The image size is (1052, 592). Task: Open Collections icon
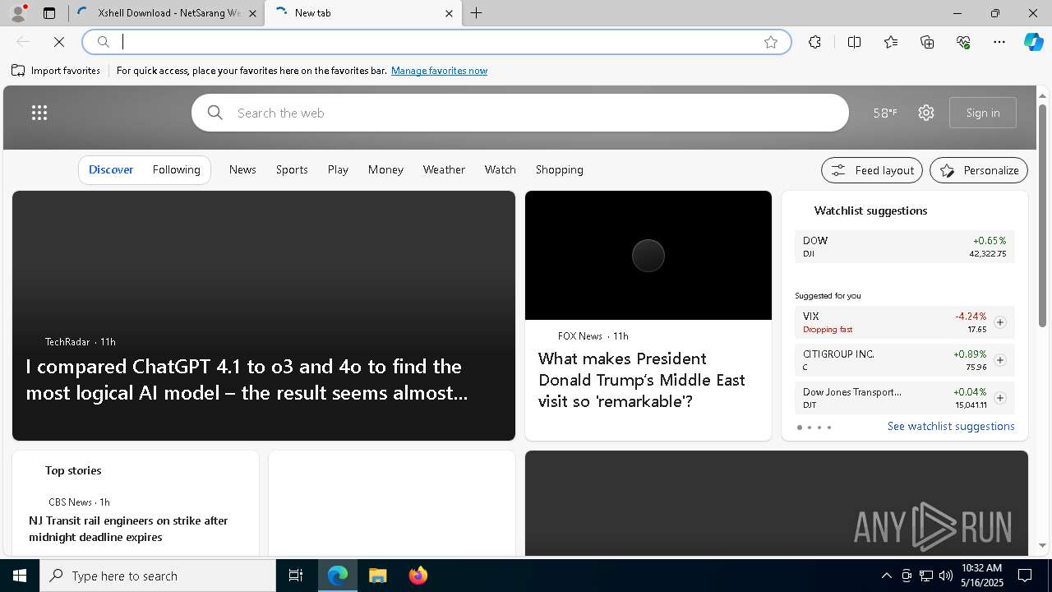click(927, 42)
